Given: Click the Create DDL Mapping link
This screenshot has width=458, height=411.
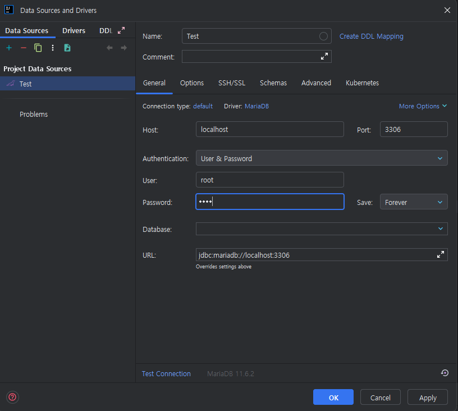Looking at the screenshot, I should click(371, 36).
